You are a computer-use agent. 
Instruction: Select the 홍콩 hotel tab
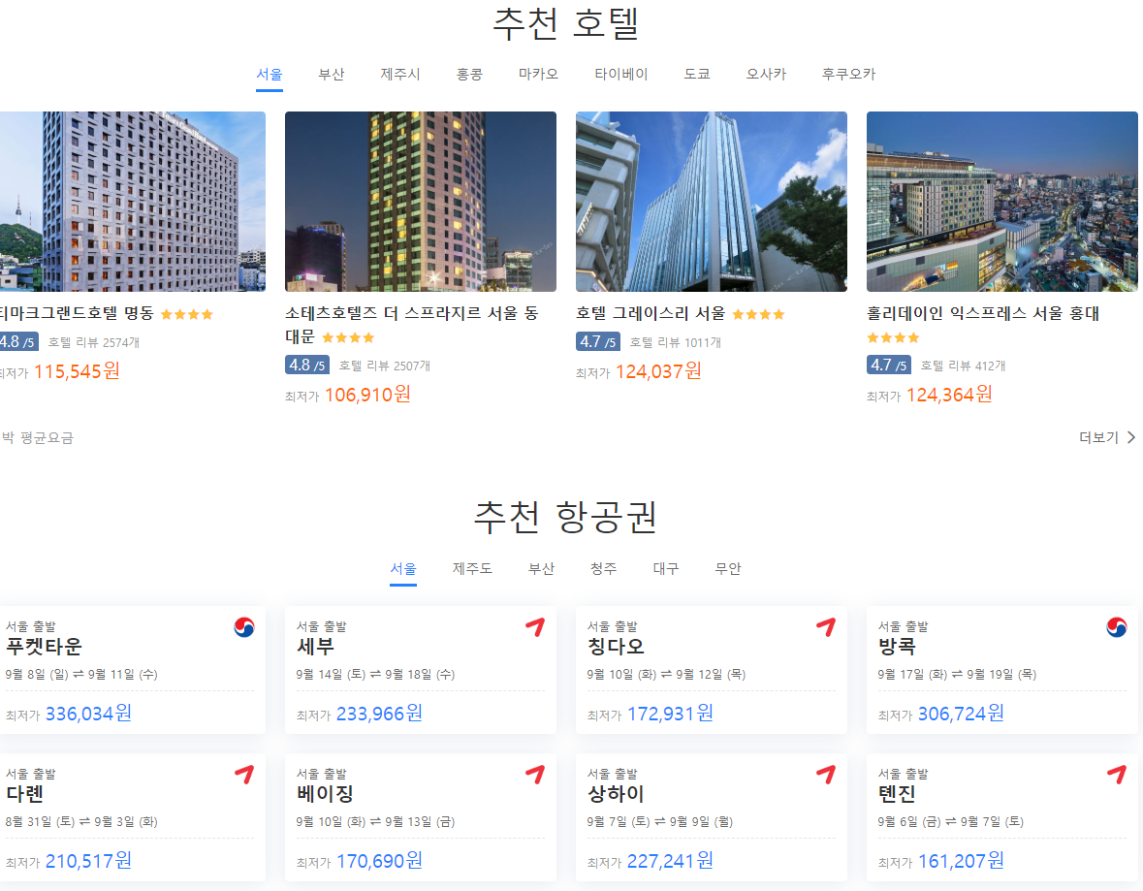(x=469, y=75)
